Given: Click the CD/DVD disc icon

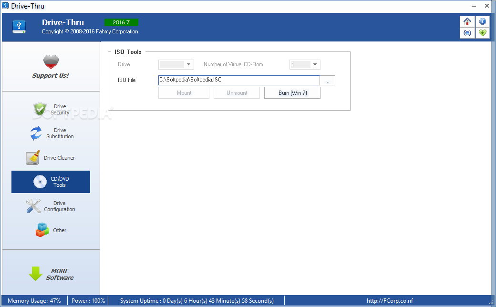Looking at the screenshot, I should point(40,182).
